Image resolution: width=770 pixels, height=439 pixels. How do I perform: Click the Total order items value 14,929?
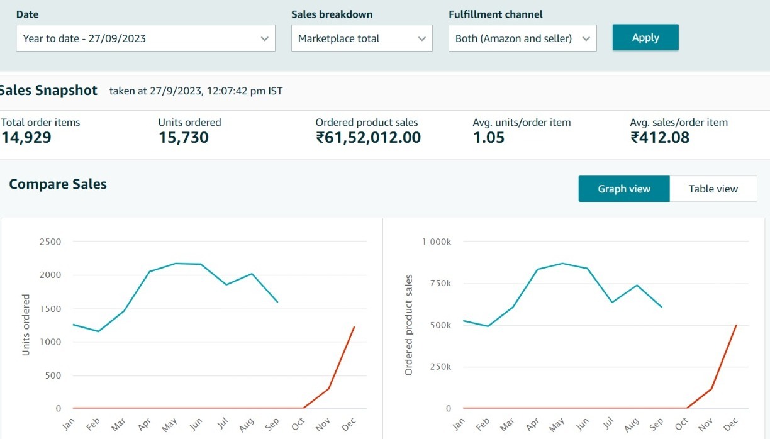click(26, 137)
